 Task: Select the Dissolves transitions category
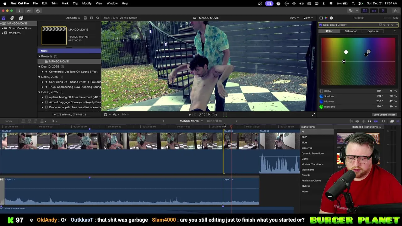click(x=307, y=148)
